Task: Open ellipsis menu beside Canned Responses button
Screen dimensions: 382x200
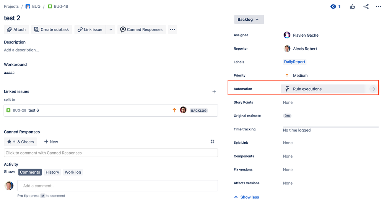Action: click(x=172, y=29)
